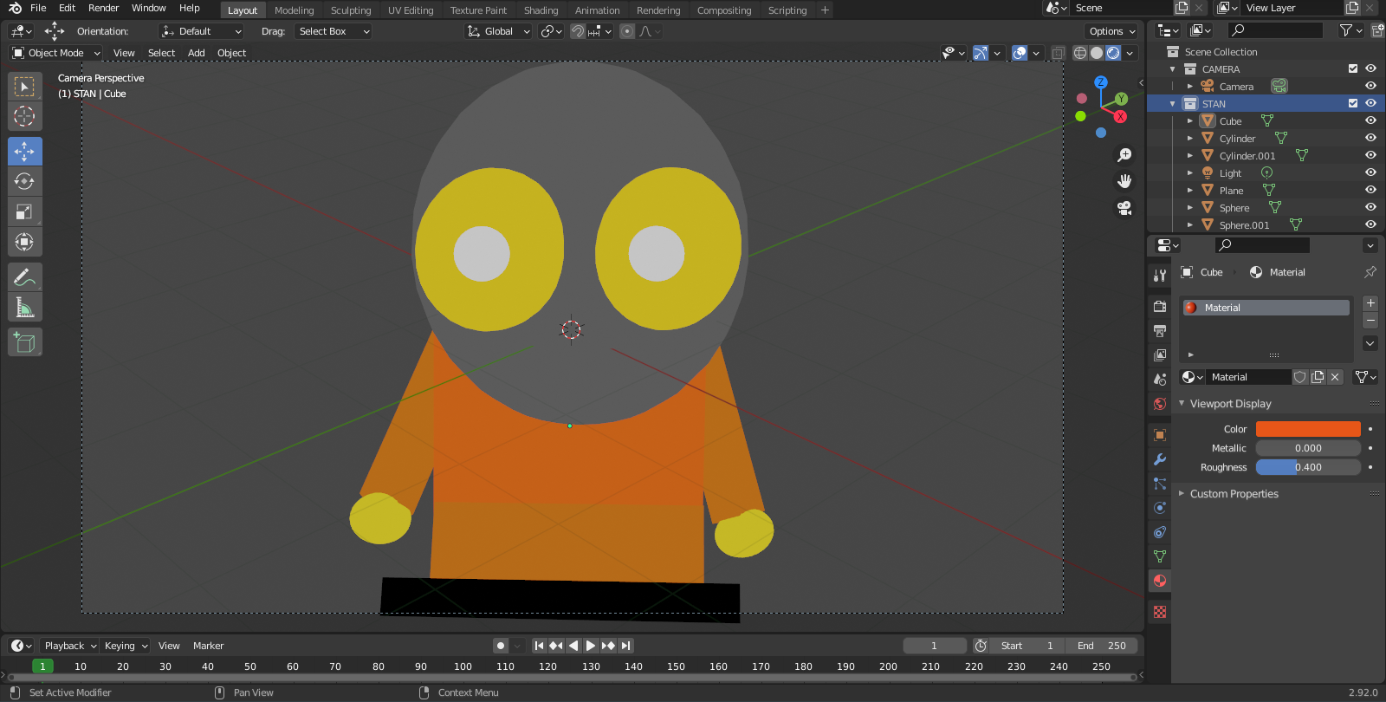The image size is (1386, 702).
Task: Unlink the material with X button
Action: coord(1335,377)
